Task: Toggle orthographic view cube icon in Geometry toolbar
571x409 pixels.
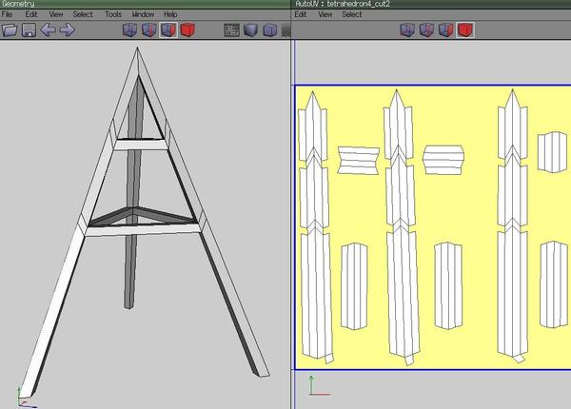Action: click(270, 29)
